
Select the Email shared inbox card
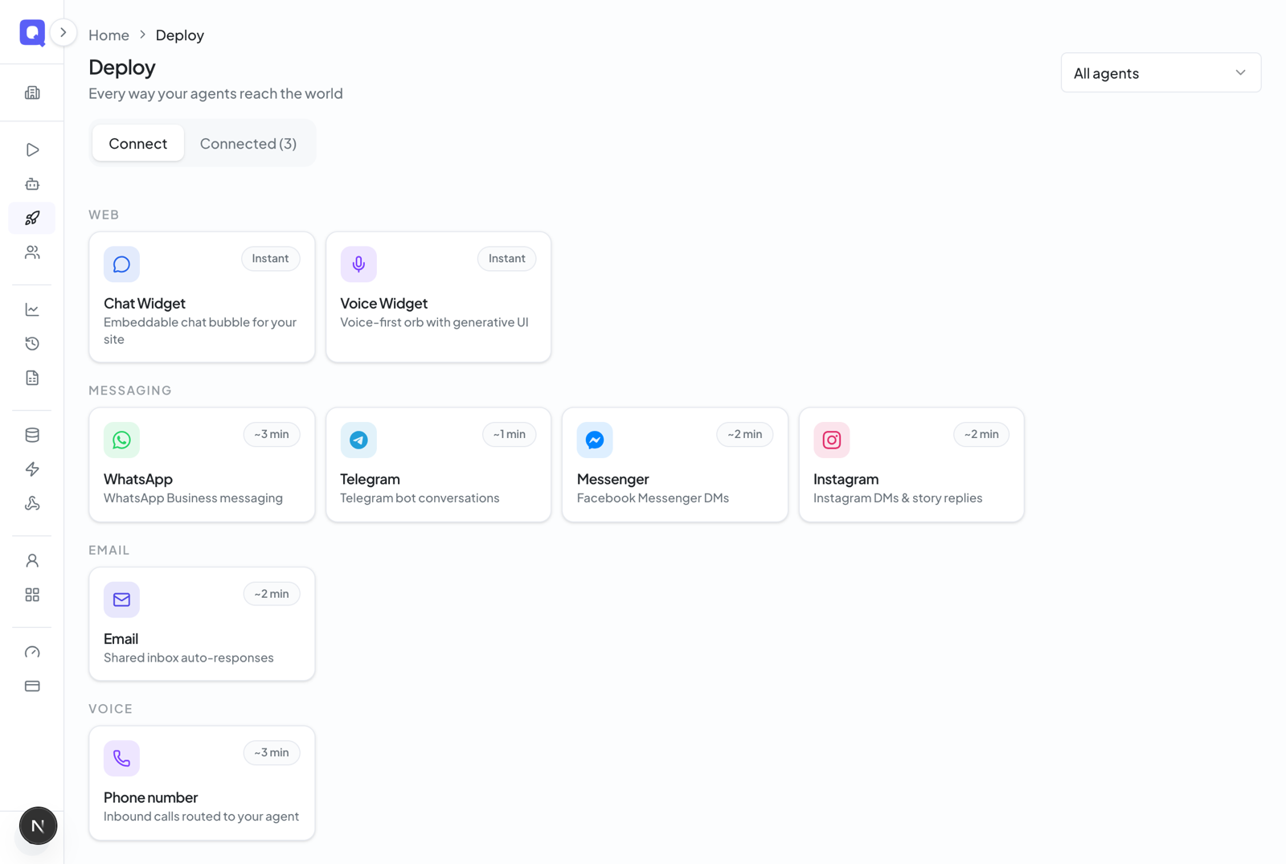click(x=202, y=624)
